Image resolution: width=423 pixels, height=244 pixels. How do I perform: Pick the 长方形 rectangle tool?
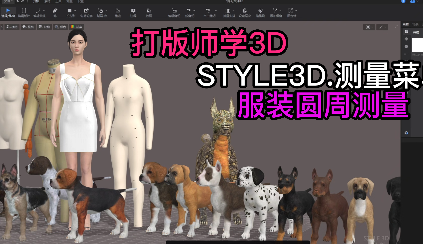[70, 12]
